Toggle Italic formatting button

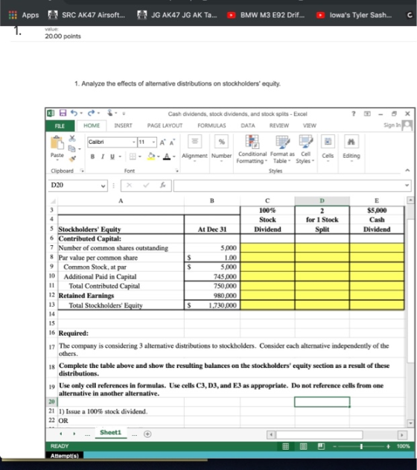(x=103, y=156)
